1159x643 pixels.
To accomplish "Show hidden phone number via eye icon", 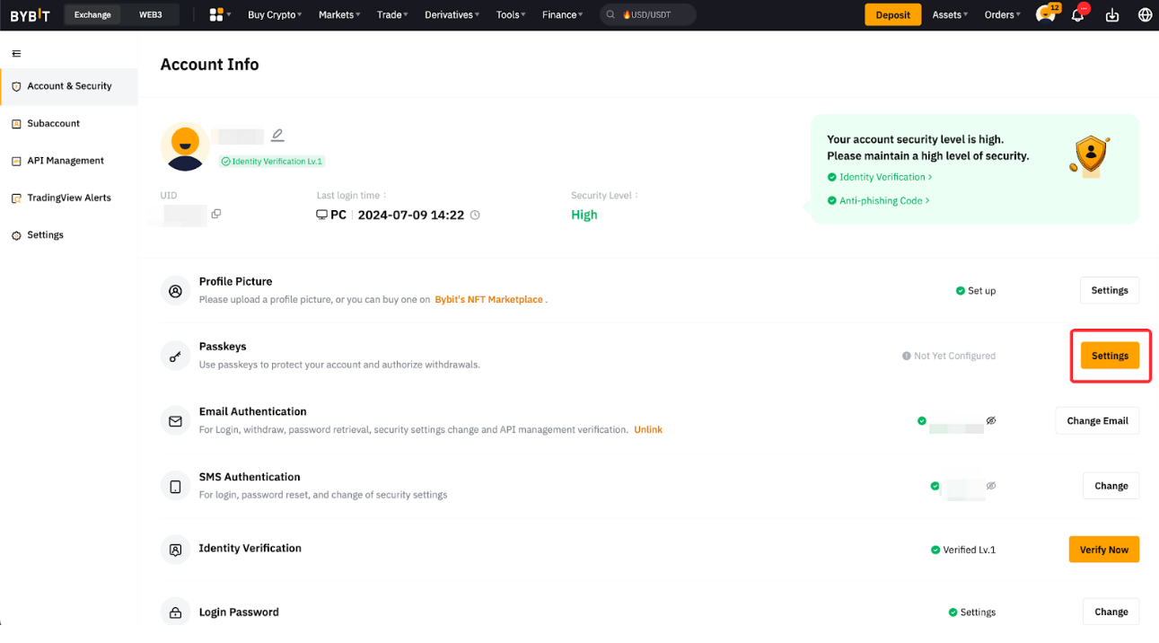I will [991, 486].
